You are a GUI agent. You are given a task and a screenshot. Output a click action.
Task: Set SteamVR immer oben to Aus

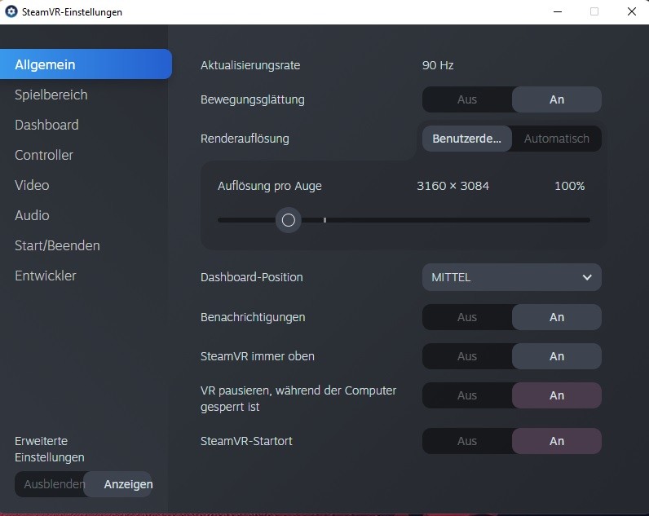click(x=467, y=356)
